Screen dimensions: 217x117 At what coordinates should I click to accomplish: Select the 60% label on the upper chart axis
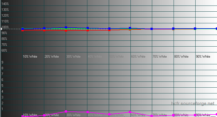point(4,50)
